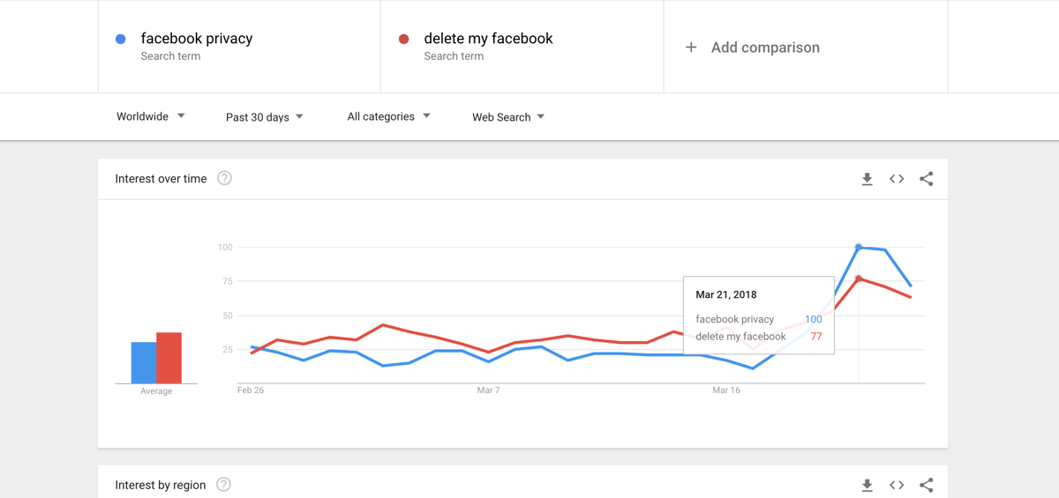Image resolution: width=1059 pixels, height=498 pixels.
Task: Open embed code for Interest over time
Action: point(897,179)
